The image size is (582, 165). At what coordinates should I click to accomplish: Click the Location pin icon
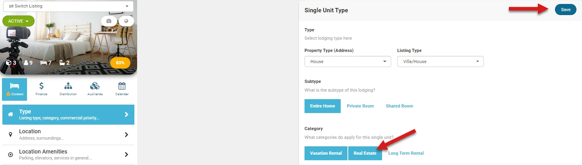point(11,135)
